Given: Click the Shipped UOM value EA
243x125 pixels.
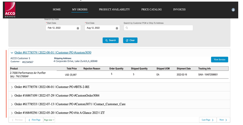Looking at the screenshot, I should tap(158, 75).
